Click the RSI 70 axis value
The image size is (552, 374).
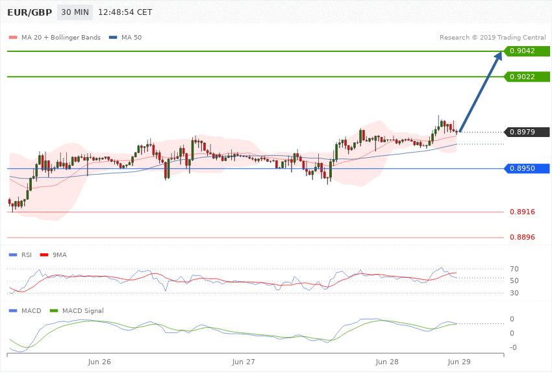(x=514, y=269)
